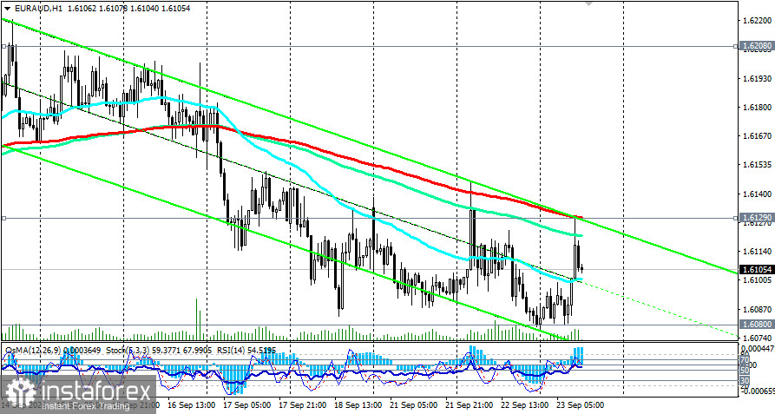Click the tall volume spike bar

click(x=197, y=319)
